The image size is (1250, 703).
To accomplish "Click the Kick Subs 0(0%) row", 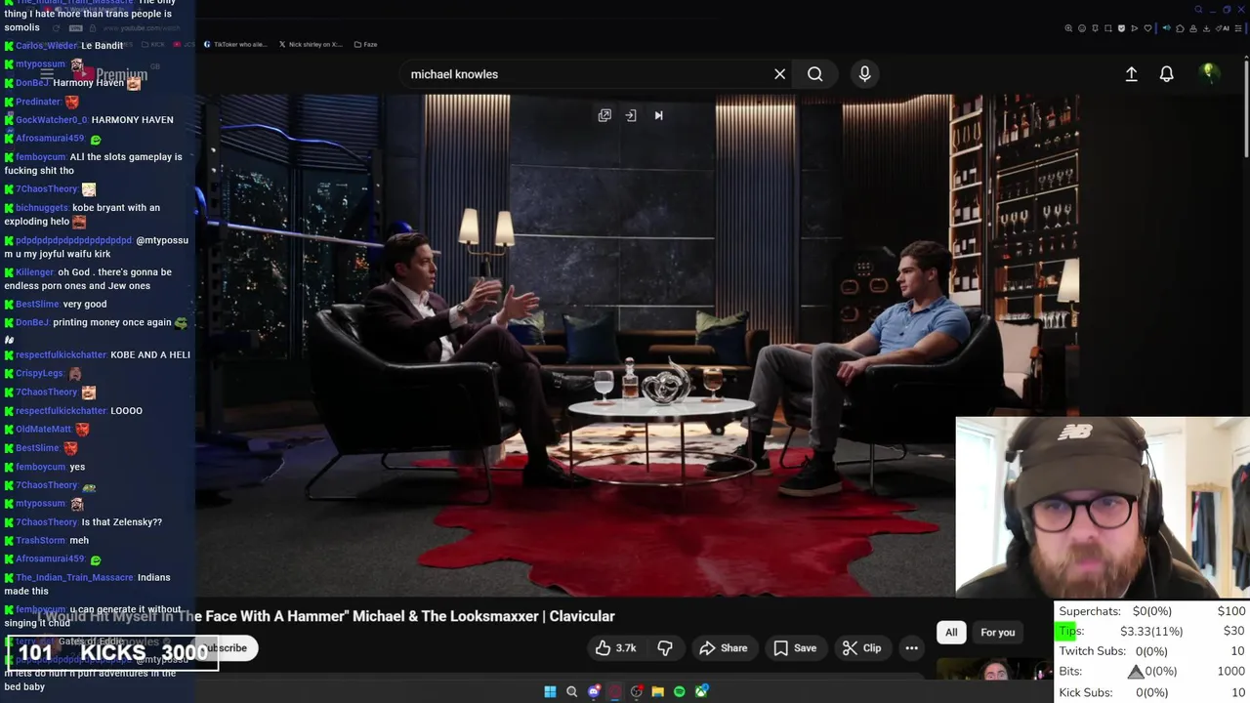I will [x=1152, y=692].
